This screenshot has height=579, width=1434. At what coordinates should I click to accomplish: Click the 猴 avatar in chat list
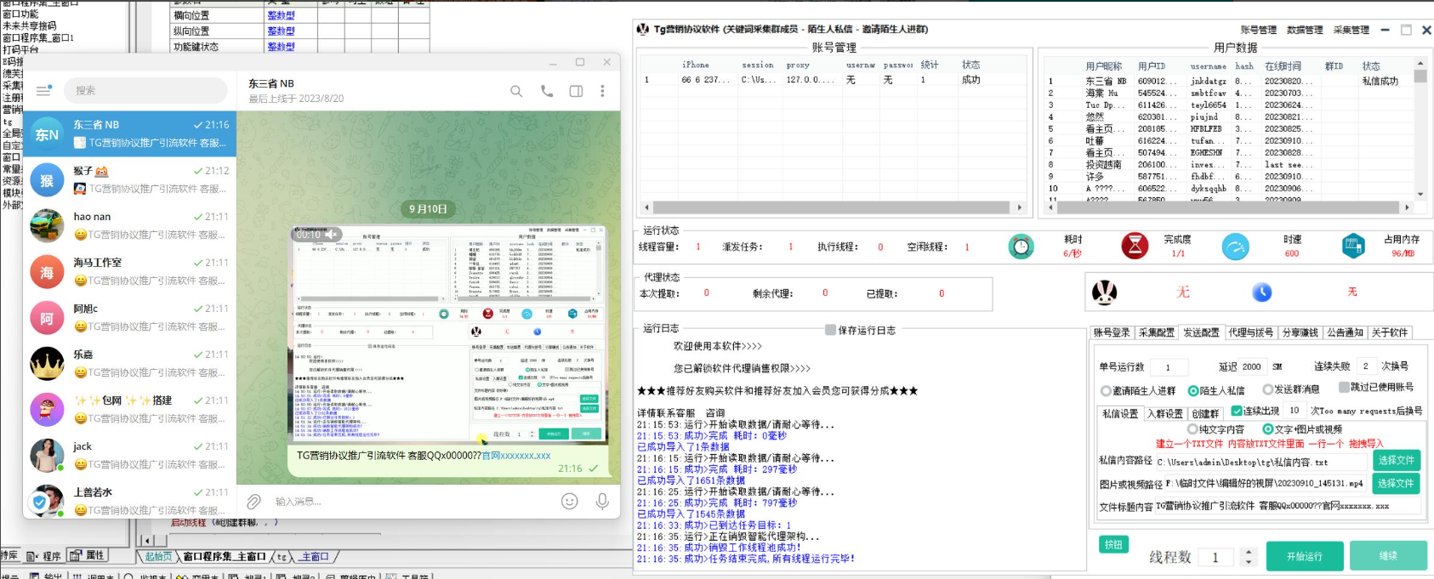click(x=47, y=180)
